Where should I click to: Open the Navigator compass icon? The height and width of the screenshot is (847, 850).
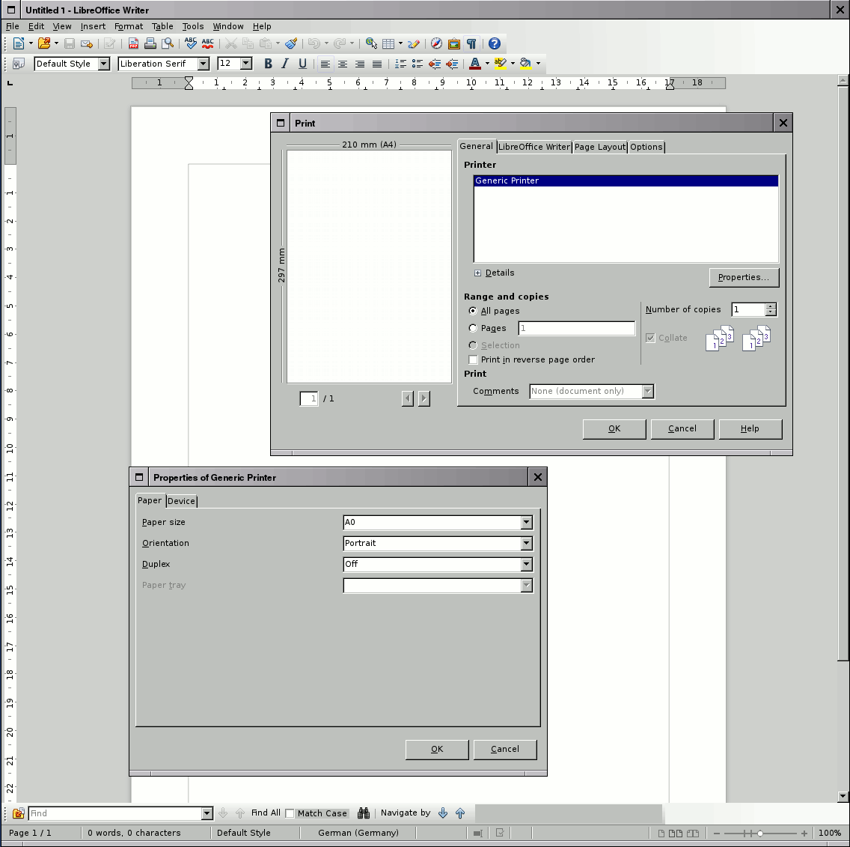[436, 43]
